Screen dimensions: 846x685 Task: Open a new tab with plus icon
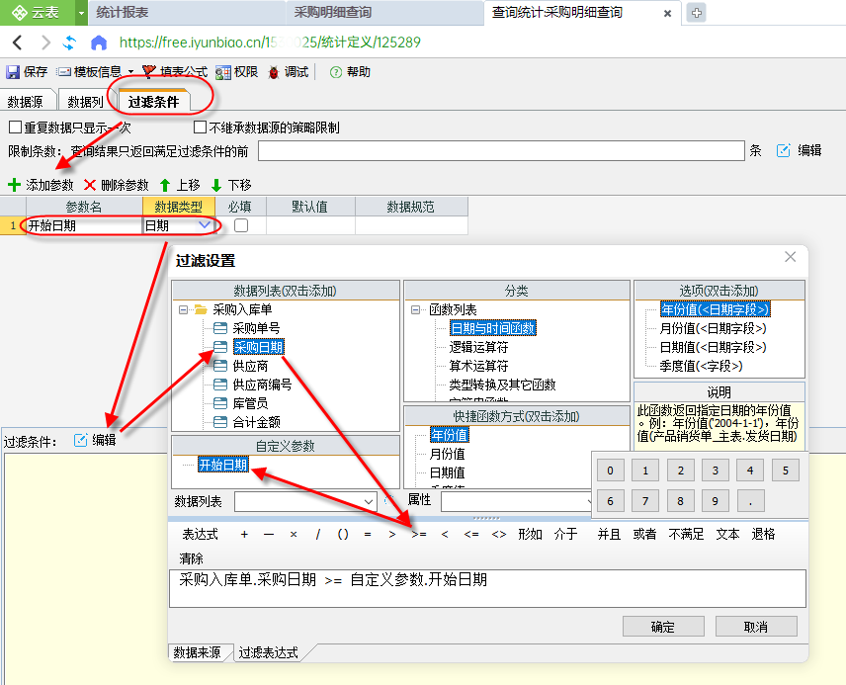(x=697, y=13)
